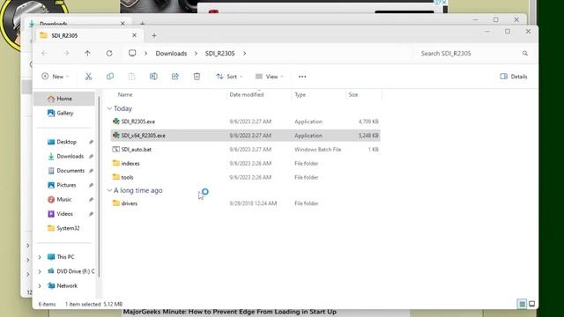564x317 pixels.
Task: Refresh the SDI_R2305 folder view
Action: [109, 54]
